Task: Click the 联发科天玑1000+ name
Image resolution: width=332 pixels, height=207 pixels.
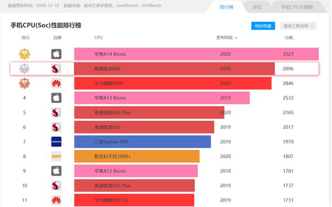Action: (113, 156)
